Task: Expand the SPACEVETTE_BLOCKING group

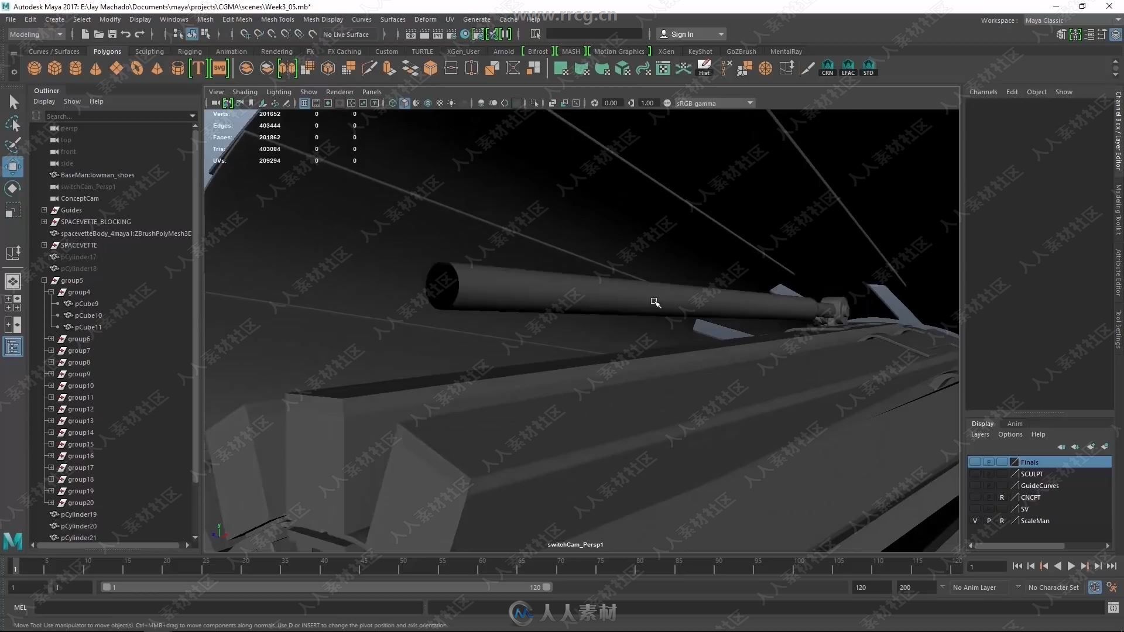Action: [x=44, y=221]
